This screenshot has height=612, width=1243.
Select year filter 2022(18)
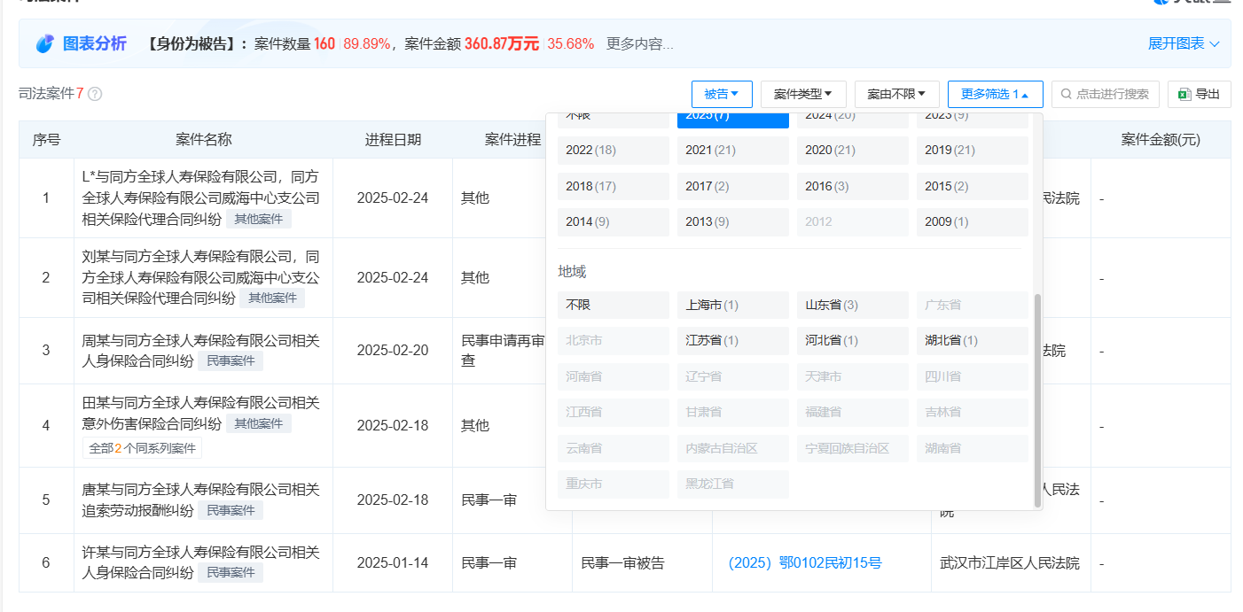614,151
